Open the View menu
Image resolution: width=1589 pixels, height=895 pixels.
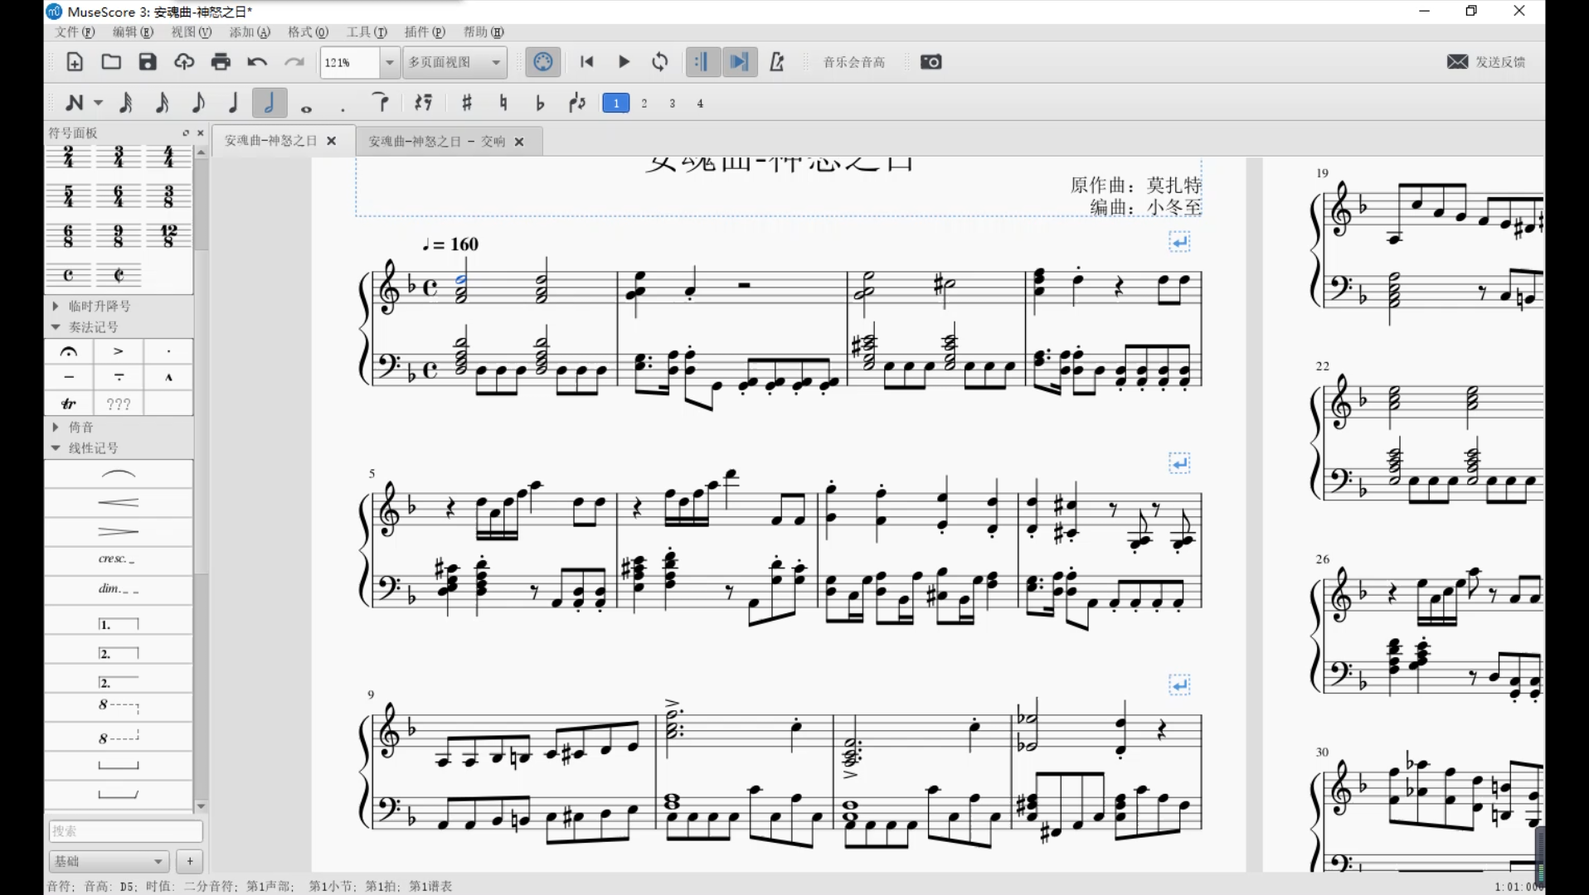(x=192, y=32)
